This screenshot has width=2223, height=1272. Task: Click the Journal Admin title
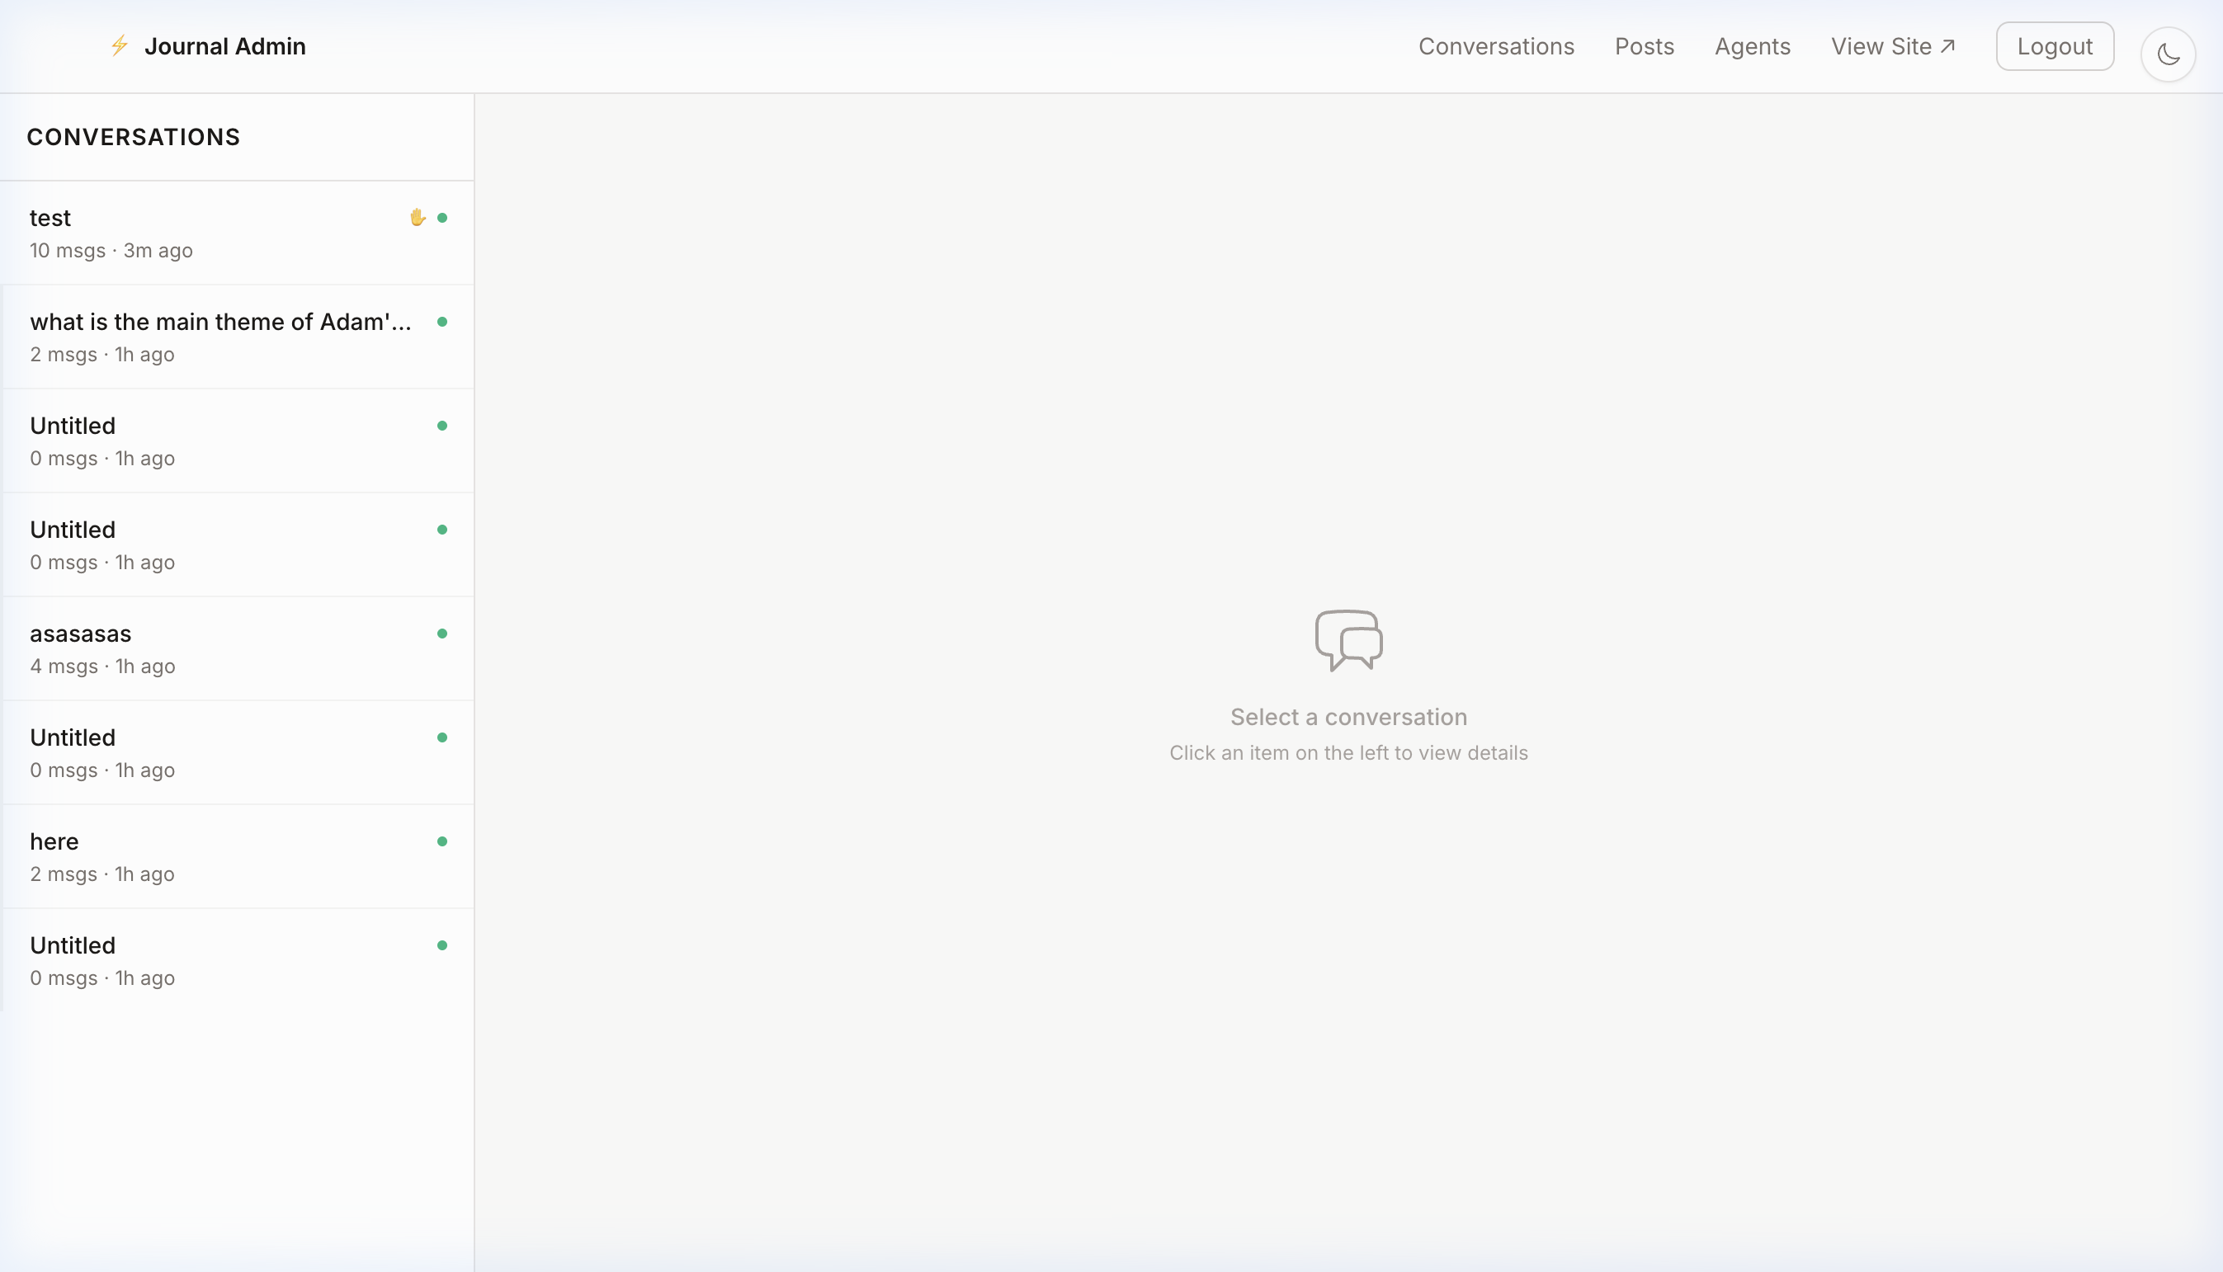point(224,46)
